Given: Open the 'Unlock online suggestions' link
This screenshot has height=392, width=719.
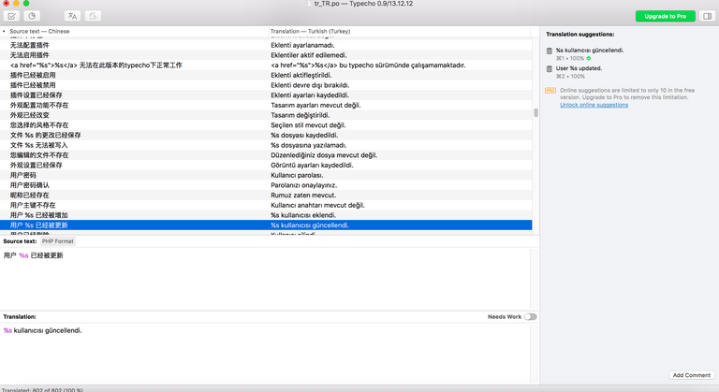Looking at the screenshot, I should click(x=594, y=105).
